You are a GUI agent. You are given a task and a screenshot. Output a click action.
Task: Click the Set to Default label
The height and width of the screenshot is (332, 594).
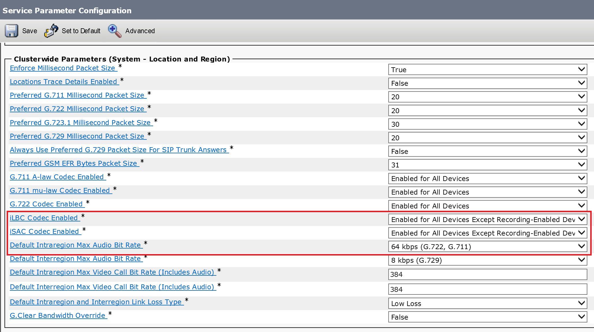(81, 31)
